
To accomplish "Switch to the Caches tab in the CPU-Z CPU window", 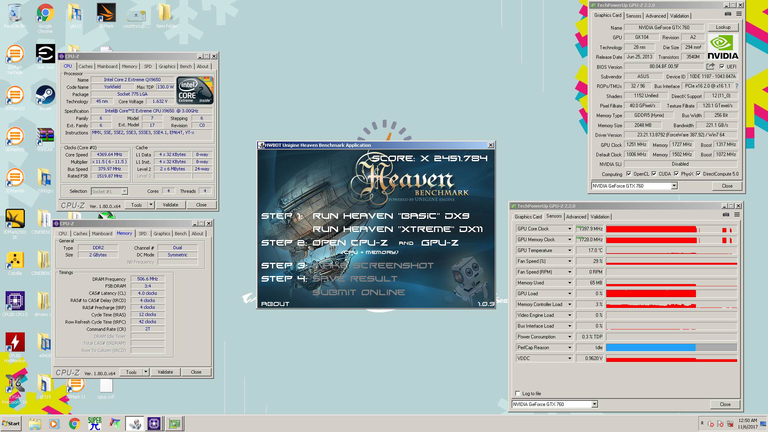I will click(85, 66).
